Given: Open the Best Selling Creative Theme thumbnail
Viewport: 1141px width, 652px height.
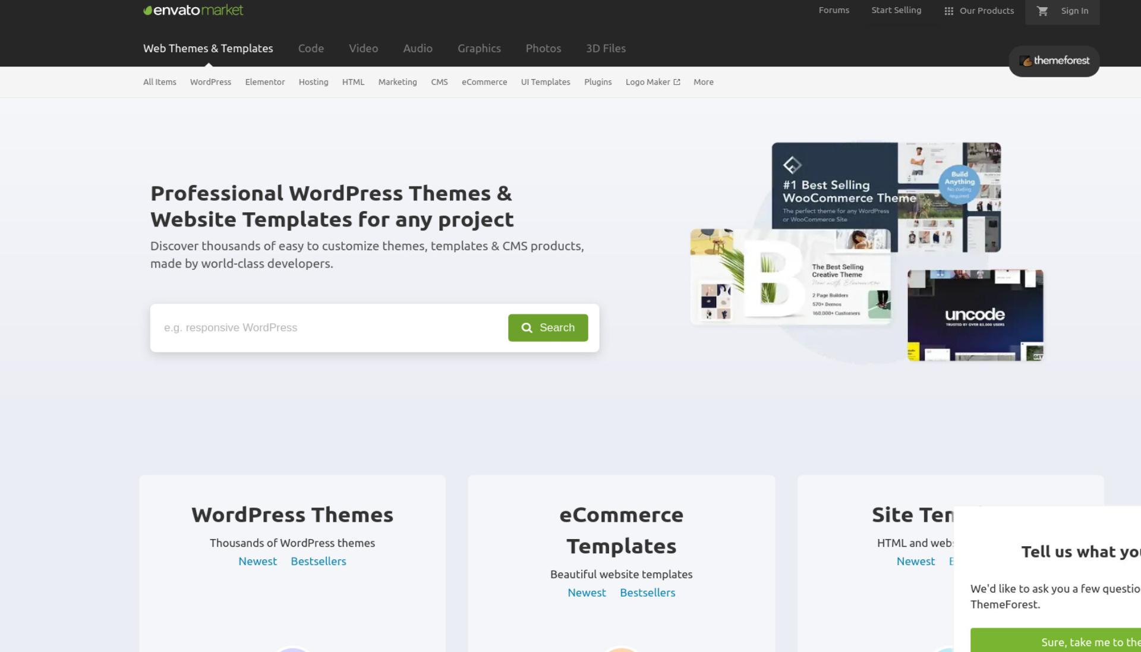Looking at the screenshot, I should point(790,277).
